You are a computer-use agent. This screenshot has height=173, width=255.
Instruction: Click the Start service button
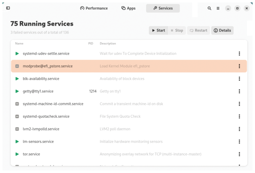click(158, 31)
